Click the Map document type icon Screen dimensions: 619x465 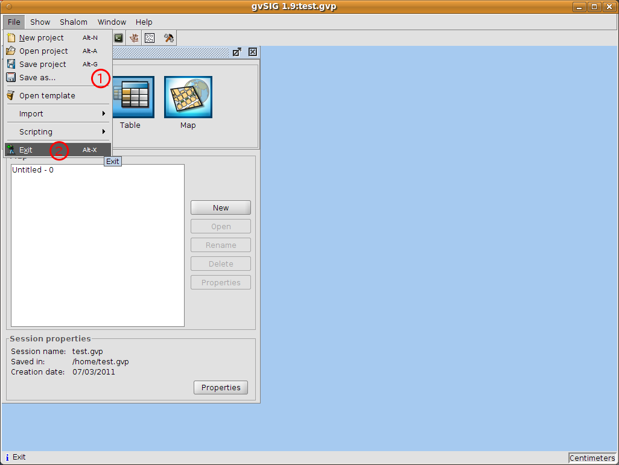[x=188, y=97]
